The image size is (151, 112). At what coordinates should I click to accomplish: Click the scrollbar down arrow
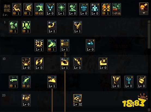tap(149, 110)
